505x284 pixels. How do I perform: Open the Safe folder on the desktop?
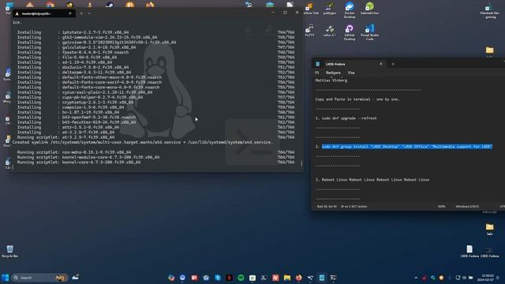(489, 230)
